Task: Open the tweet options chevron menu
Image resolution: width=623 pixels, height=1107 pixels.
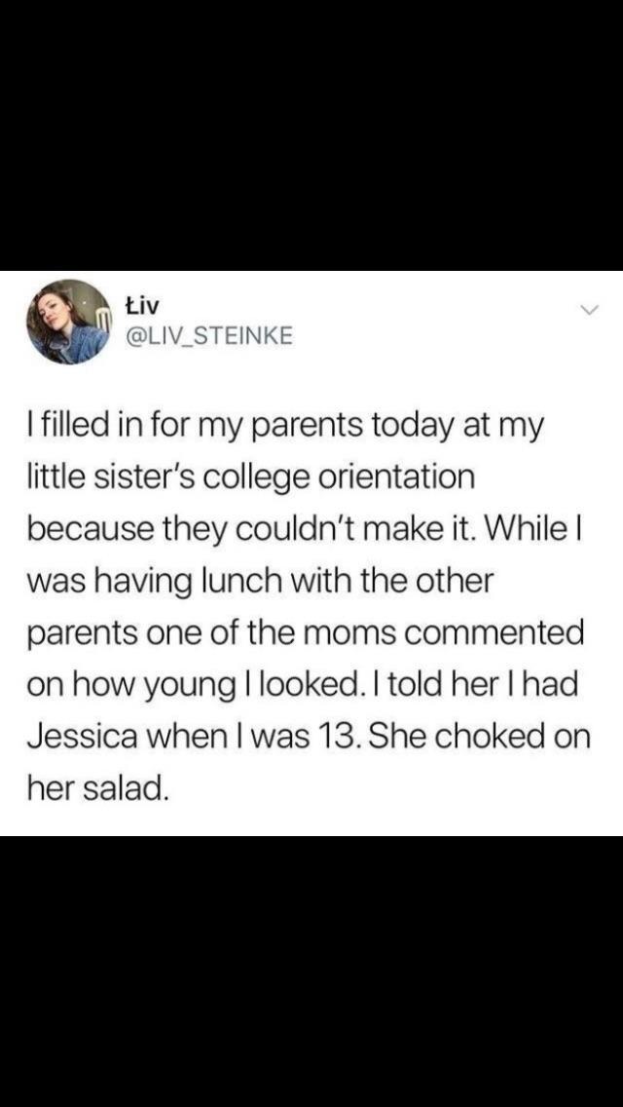Action: point(586,310)
